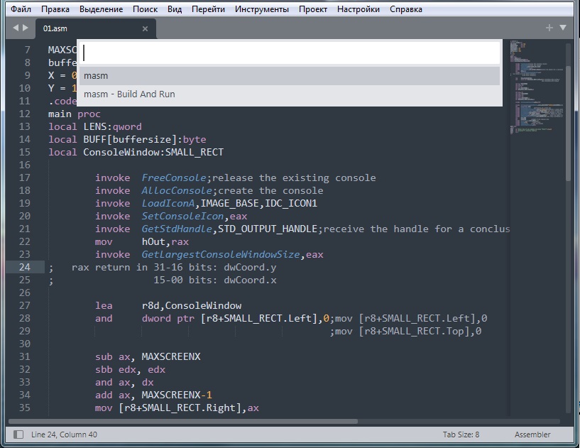Click the tab forward navigation arrow
The height and width of the screenshot is (448, 580).
point(26,28)
